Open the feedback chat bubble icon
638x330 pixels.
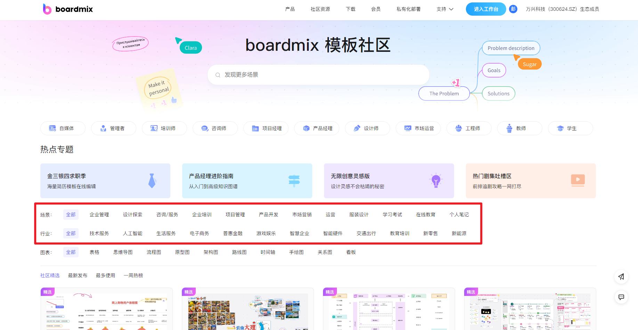coord(621,297)
